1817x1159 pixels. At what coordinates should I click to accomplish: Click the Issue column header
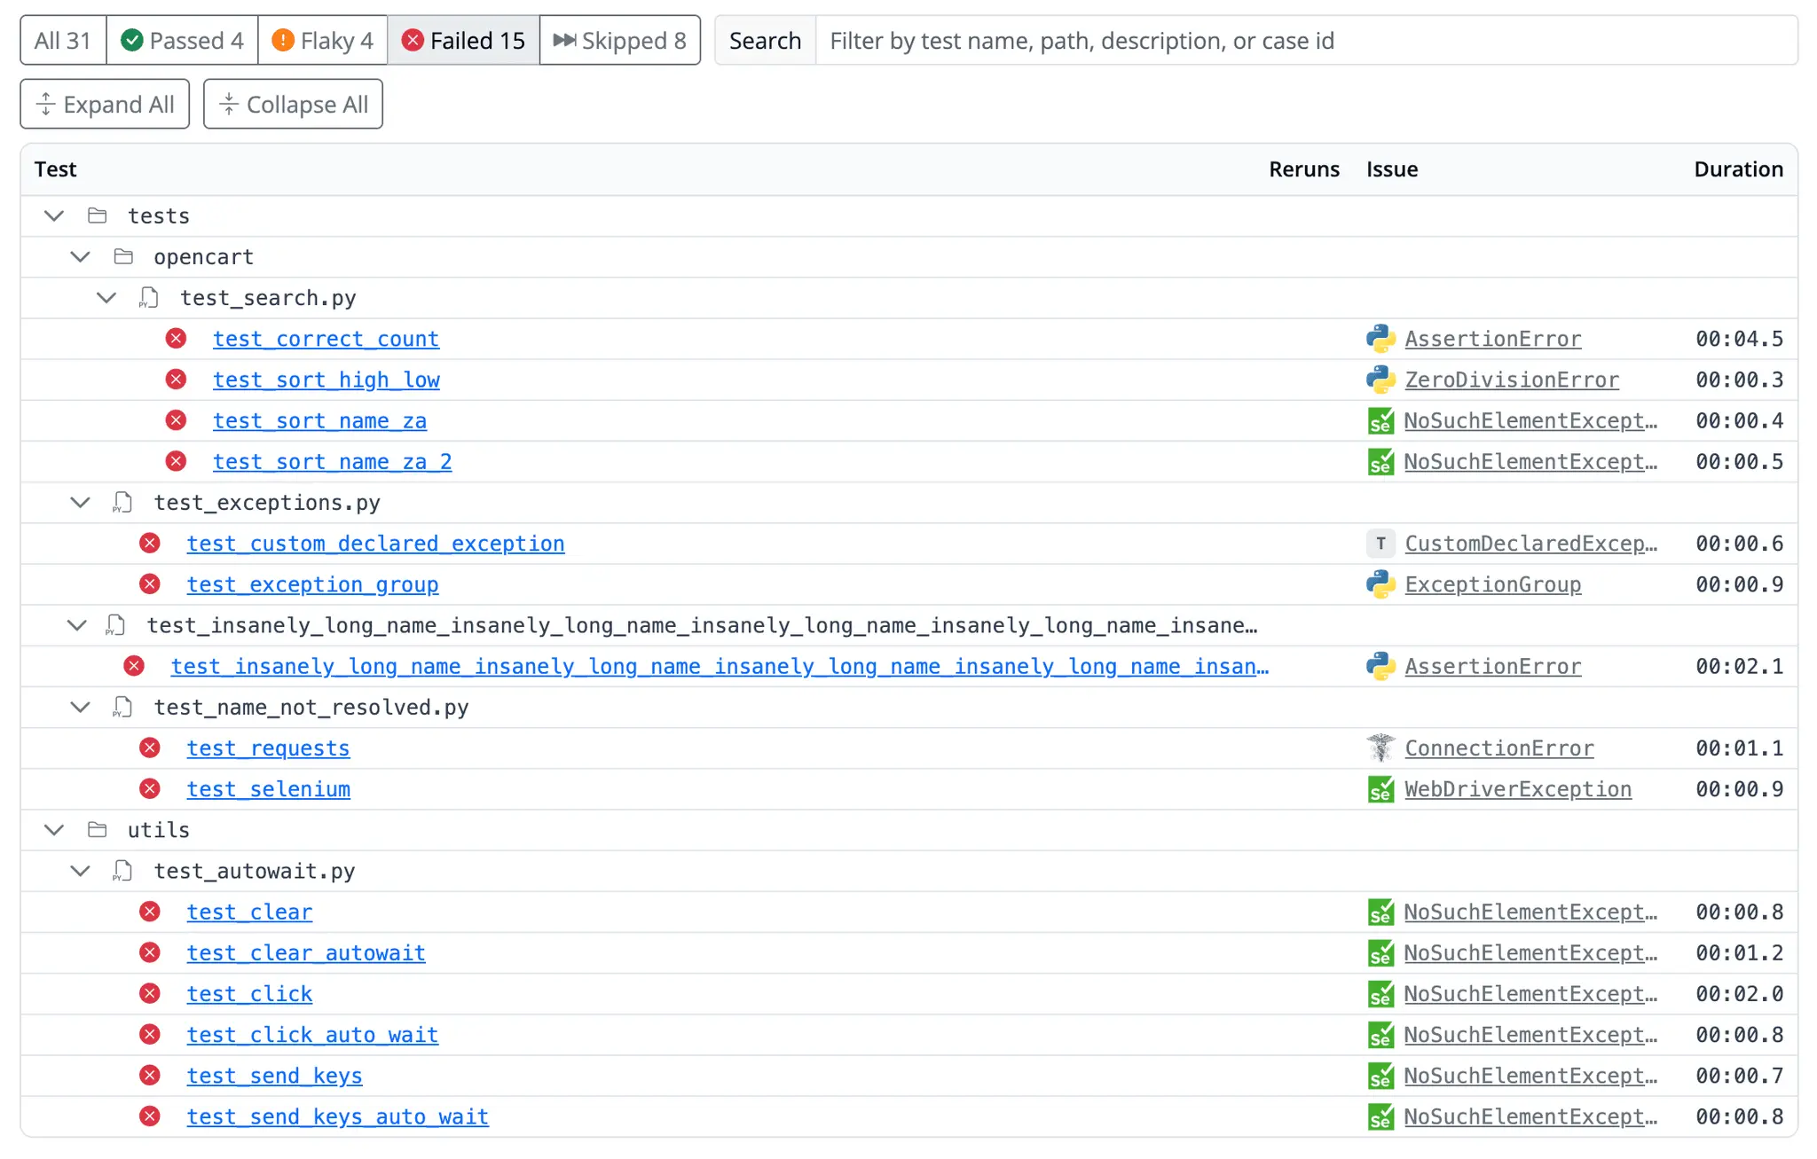[x=1392, y=169]
